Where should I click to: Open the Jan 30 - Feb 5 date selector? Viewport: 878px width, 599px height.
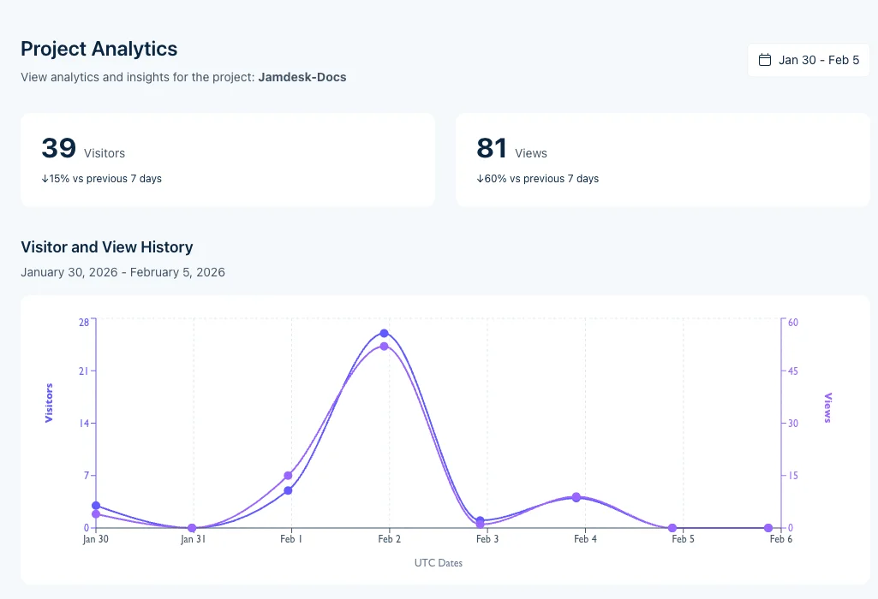click(808, 60)
